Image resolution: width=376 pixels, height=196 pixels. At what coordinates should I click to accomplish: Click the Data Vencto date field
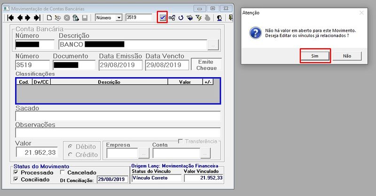pyautogui.click(x=167, y=65)
